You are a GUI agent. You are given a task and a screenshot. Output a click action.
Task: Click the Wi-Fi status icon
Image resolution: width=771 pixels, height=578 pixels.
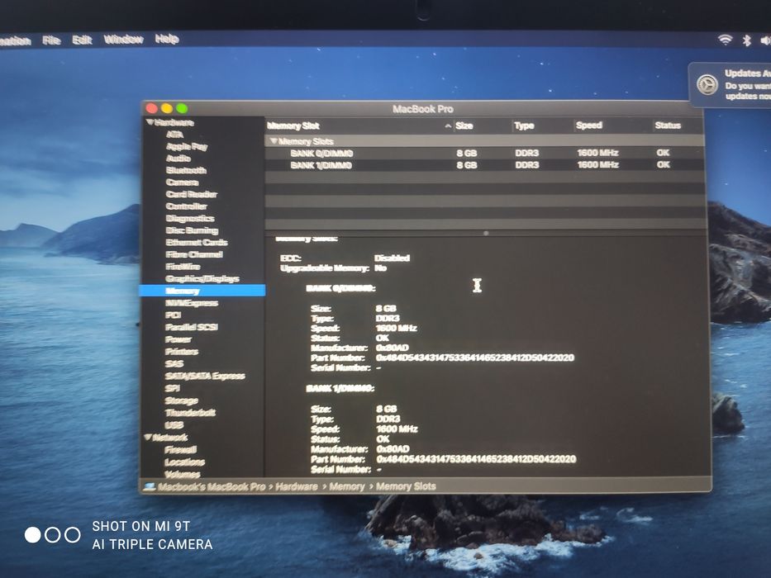725,40
